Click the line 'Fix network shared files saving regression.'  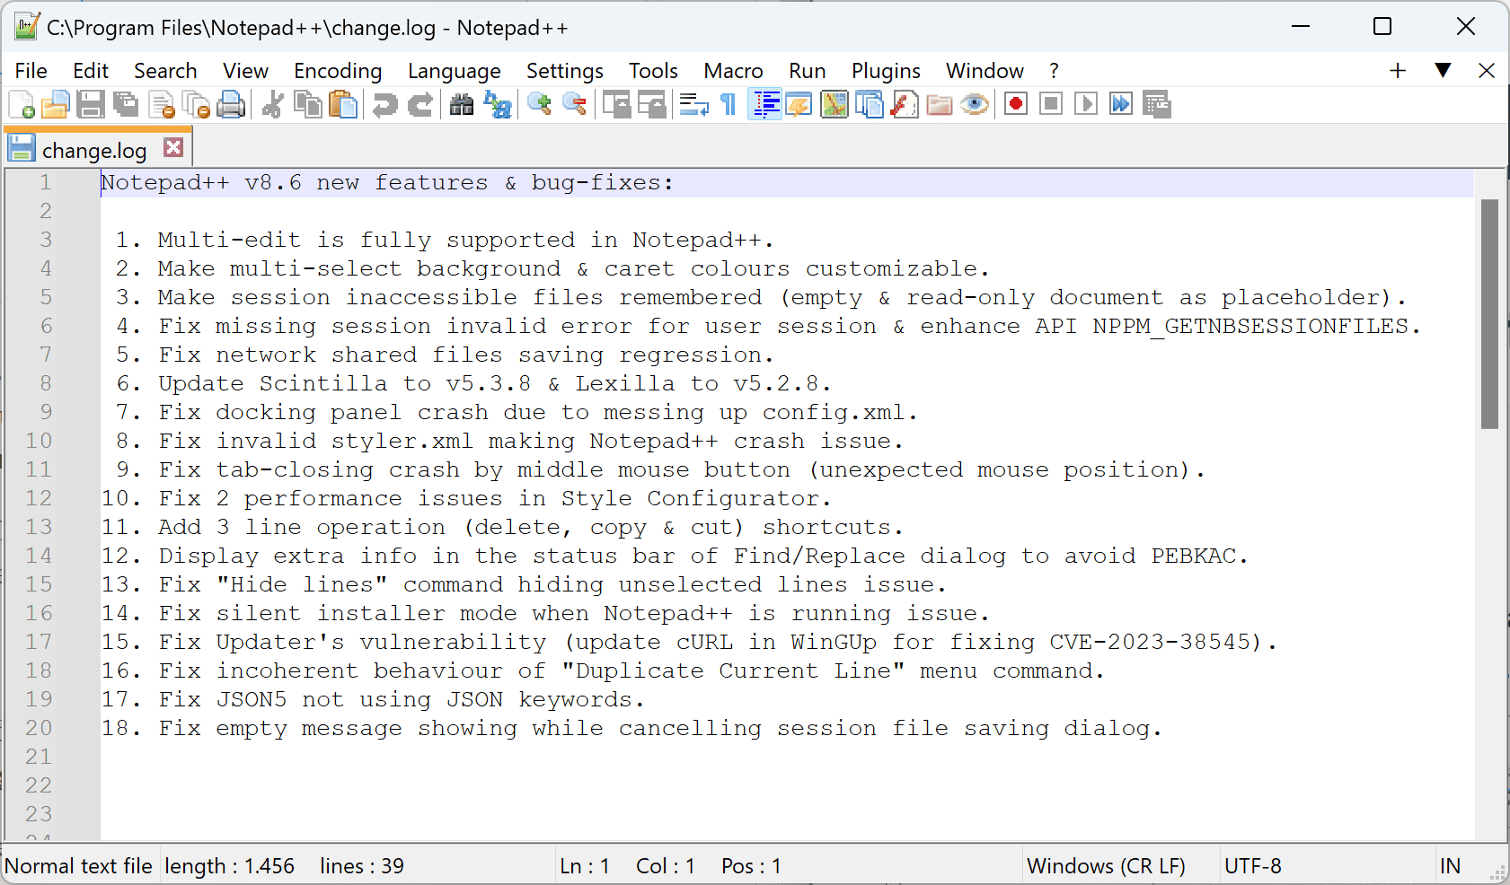point(467,355)
